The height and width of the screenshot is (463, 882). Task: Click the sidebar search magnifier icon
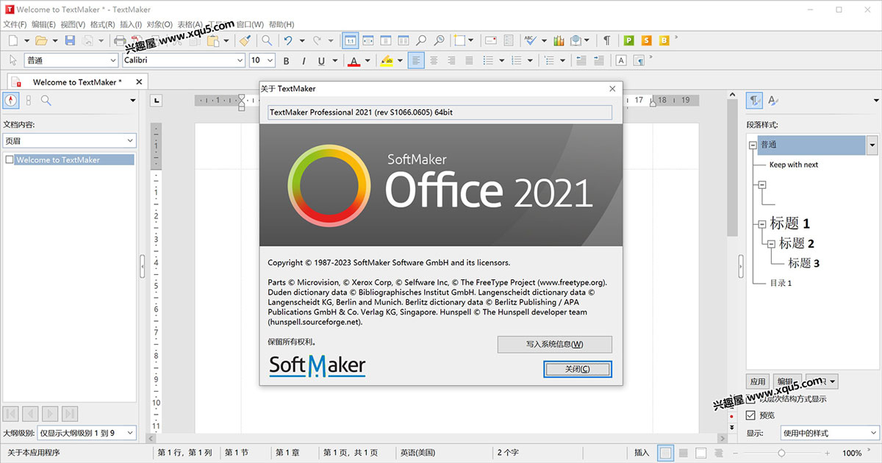pos(46,101)
